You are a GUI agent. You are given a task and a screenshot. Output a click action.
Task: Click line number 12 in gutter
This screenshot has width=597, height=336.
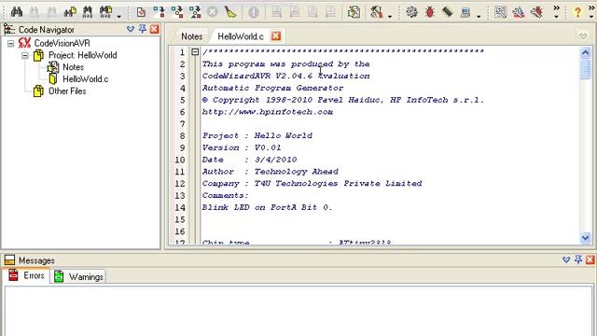click(x=180, y=184)
